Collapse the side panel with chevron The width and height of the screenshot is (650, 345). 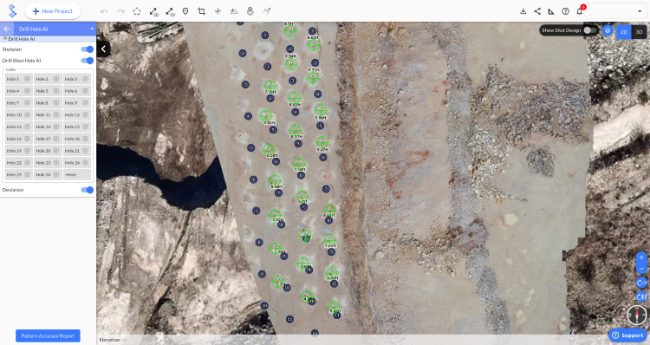click(103, 49)
